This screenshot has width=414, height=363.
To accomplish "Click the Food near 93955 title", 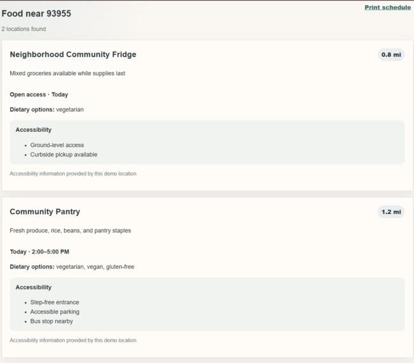I will click(36, 13).
